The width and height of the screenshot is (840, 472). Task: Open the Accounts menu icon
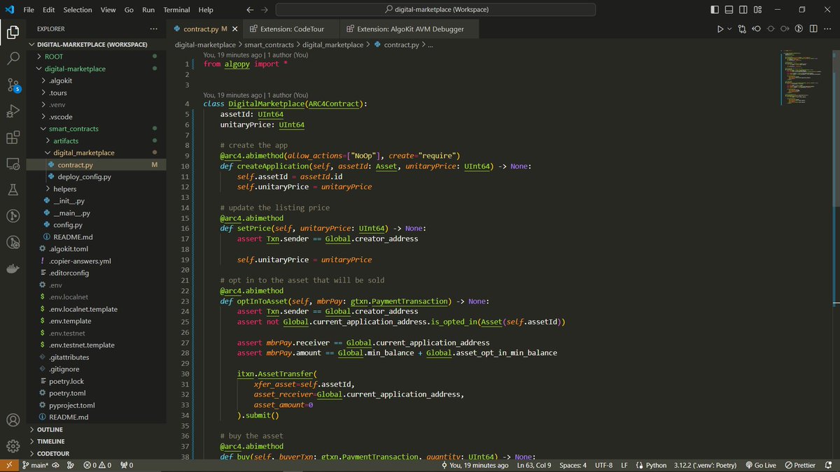tap(13, 420)
